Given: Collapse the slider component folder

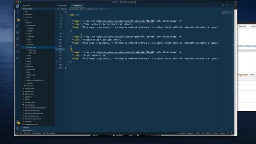Looking at the screenshot, I should [x=29, y=42].
